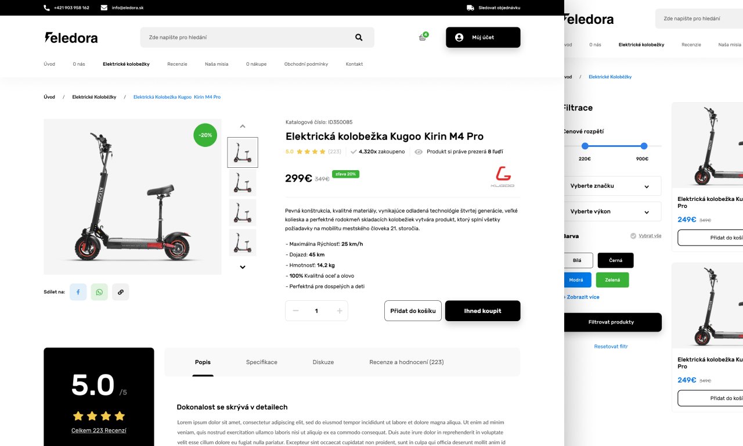
Task: Switch to the Specifikace tab
Action: click(262, 362)
